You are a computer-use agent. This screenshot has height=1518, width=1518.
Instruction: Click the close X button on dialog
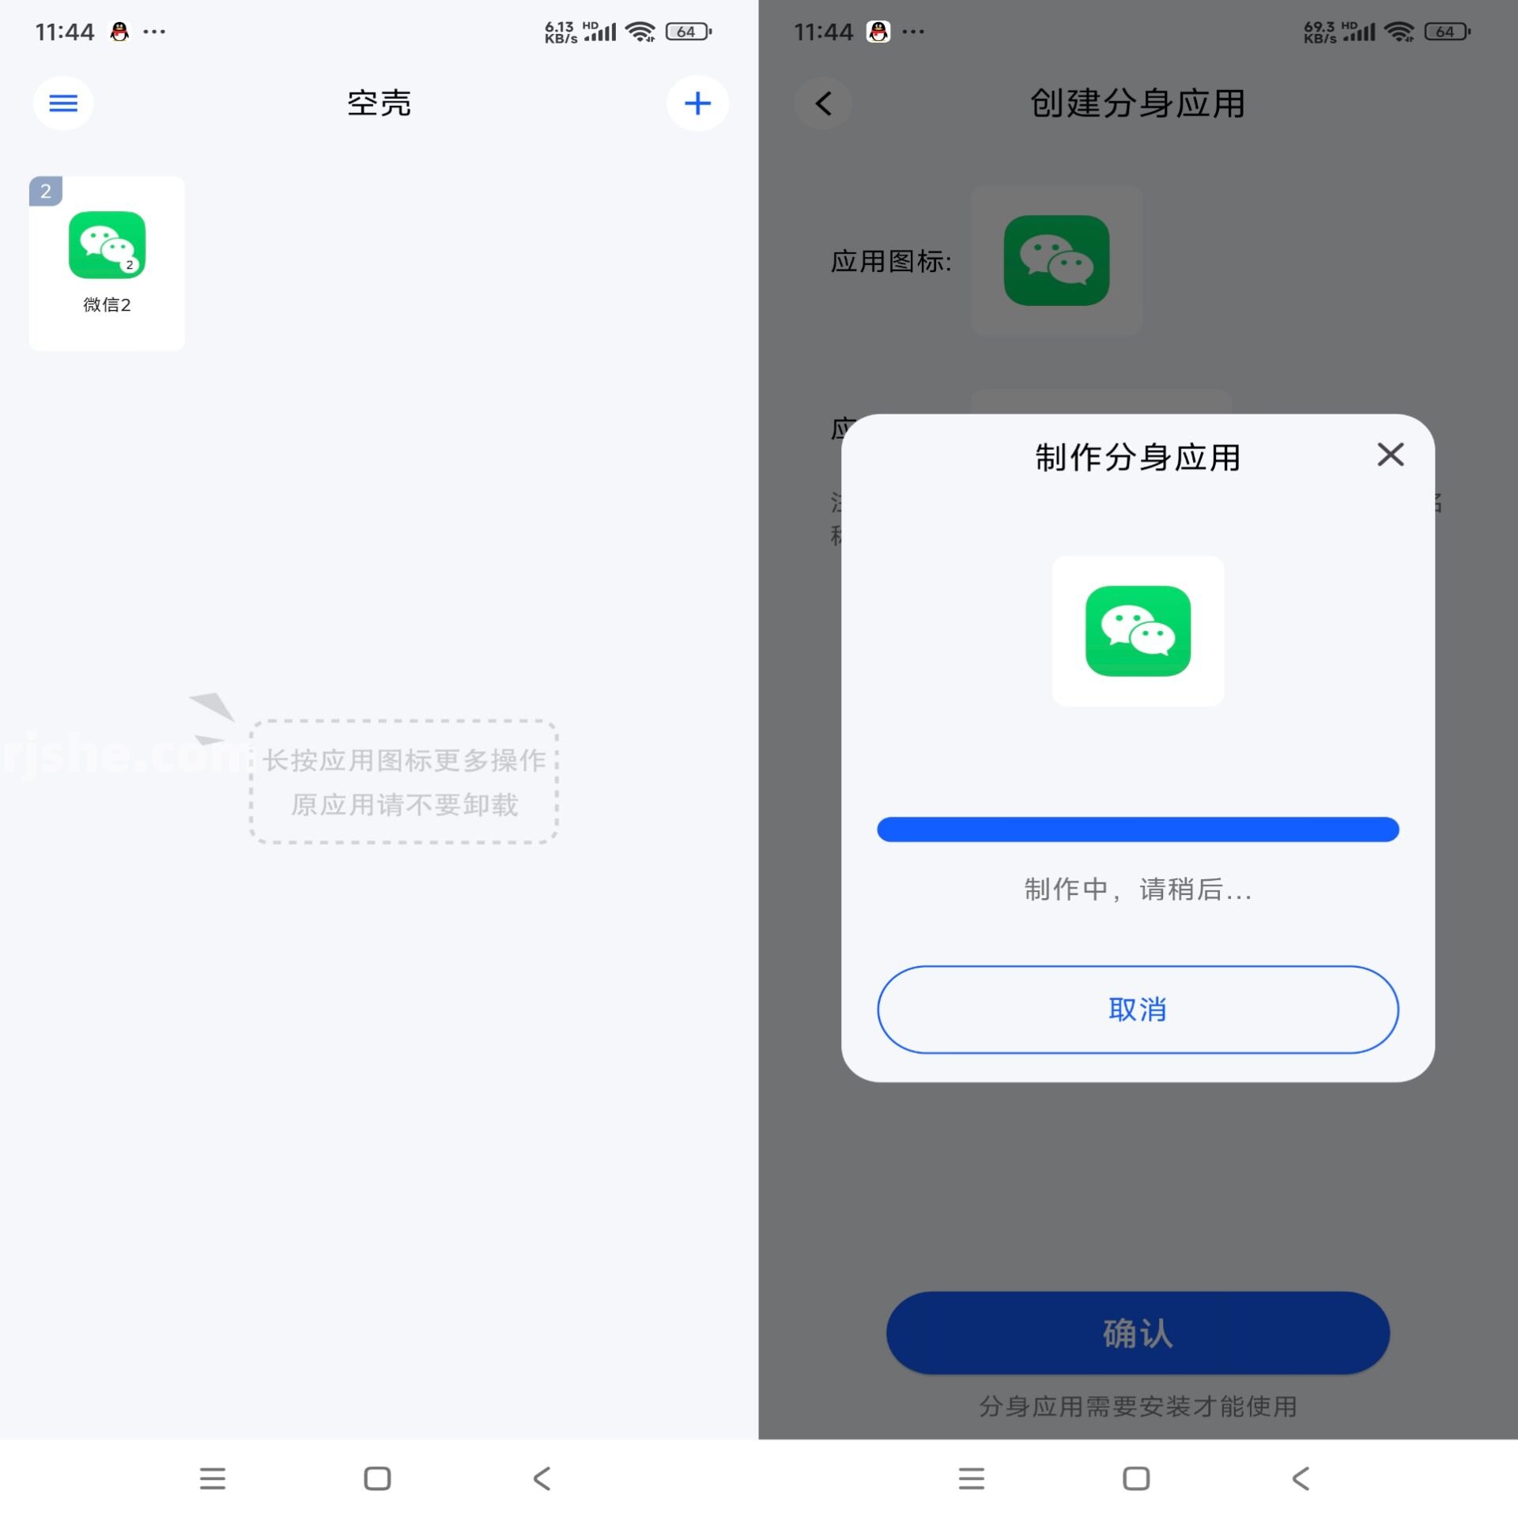[1388, 453]
